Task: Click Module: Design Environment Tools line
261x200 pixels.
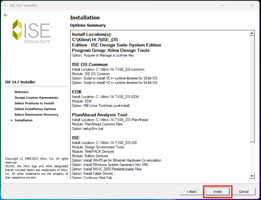Action: pyautogui.click(x=98, y=147)
